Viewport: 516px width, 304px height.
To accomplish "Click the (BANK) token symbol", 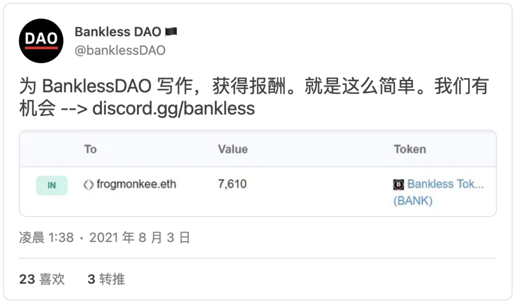I will click(413, 201).
